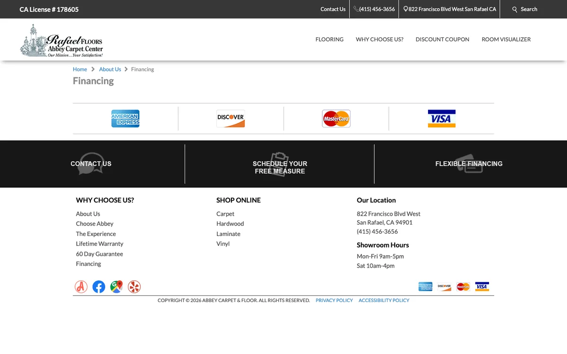Click the FLEXIBLE FINANCING banner button

tap(469, 164)
